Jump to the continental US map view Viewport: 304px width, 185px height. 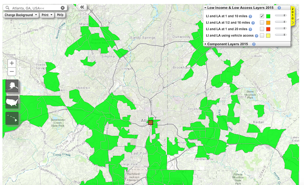[x=12, y=102]
